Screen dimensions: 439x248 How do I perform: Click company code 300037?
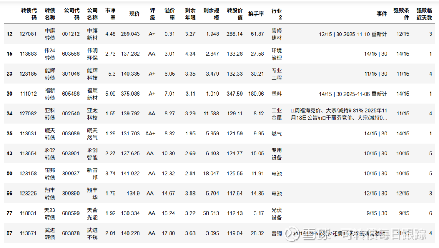71,174
